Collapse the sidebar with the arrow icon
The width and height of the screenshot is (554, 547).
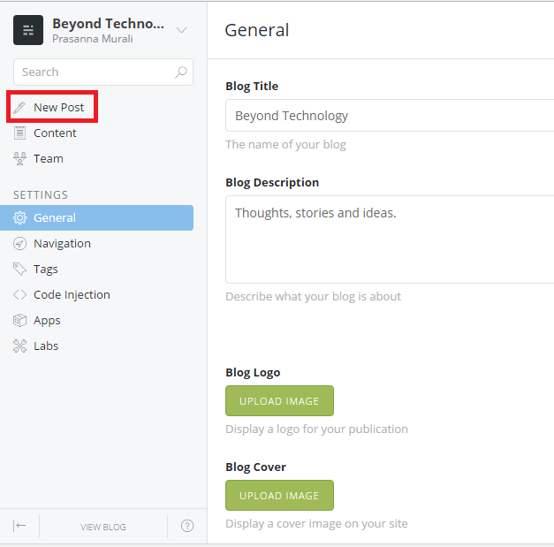point(19,526)
